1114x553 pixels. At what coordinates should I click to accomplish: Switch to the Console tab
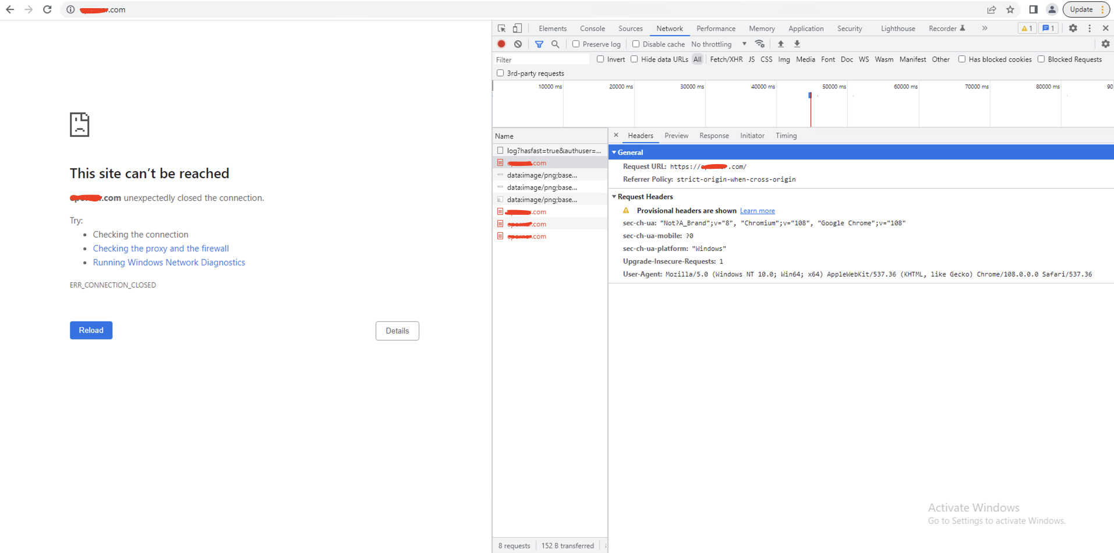coord(592,29)
